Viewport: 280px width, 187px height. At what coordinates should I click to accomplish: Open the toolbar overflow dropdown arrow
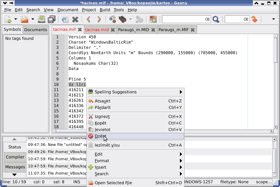[273, 19]
